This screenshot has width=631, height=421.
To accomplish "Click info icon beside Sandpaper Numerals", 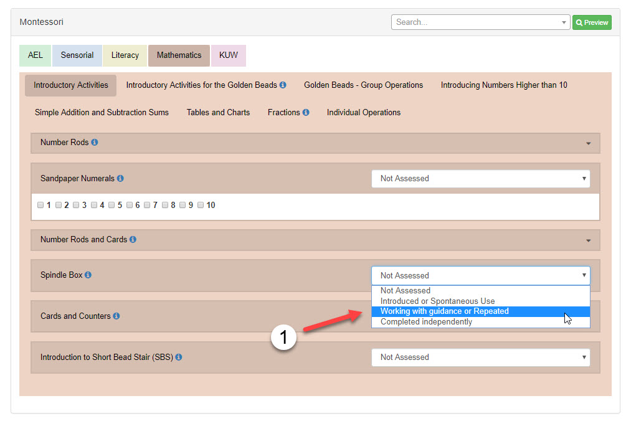I will click(x=120, y=178).
